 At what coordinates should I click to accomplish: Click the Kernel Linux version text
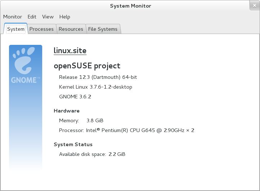tap(96, 87)
